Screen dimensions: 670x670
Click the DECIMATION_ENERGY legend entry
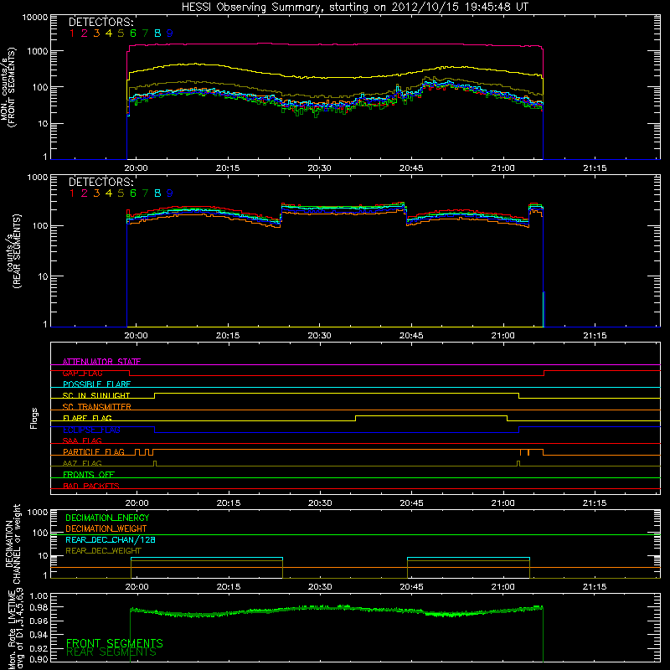tap(107, 518)
